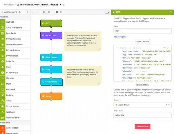174x134 pixels.
Task: Clear the Losant Broker selection
Action: 166,105
